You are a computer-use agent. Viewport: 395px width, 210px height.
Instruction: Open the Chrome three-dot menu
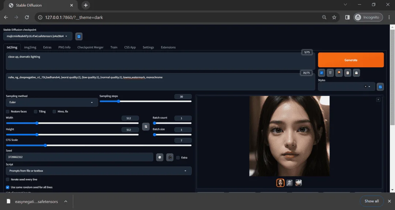tap(389, 18)
